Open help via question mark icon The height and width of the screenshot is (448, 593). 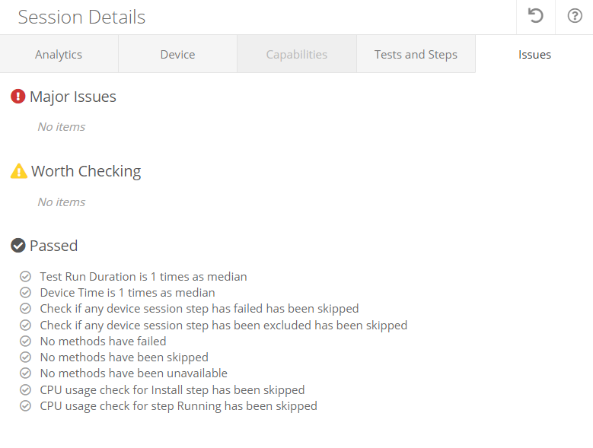click(x=575, y=16)
